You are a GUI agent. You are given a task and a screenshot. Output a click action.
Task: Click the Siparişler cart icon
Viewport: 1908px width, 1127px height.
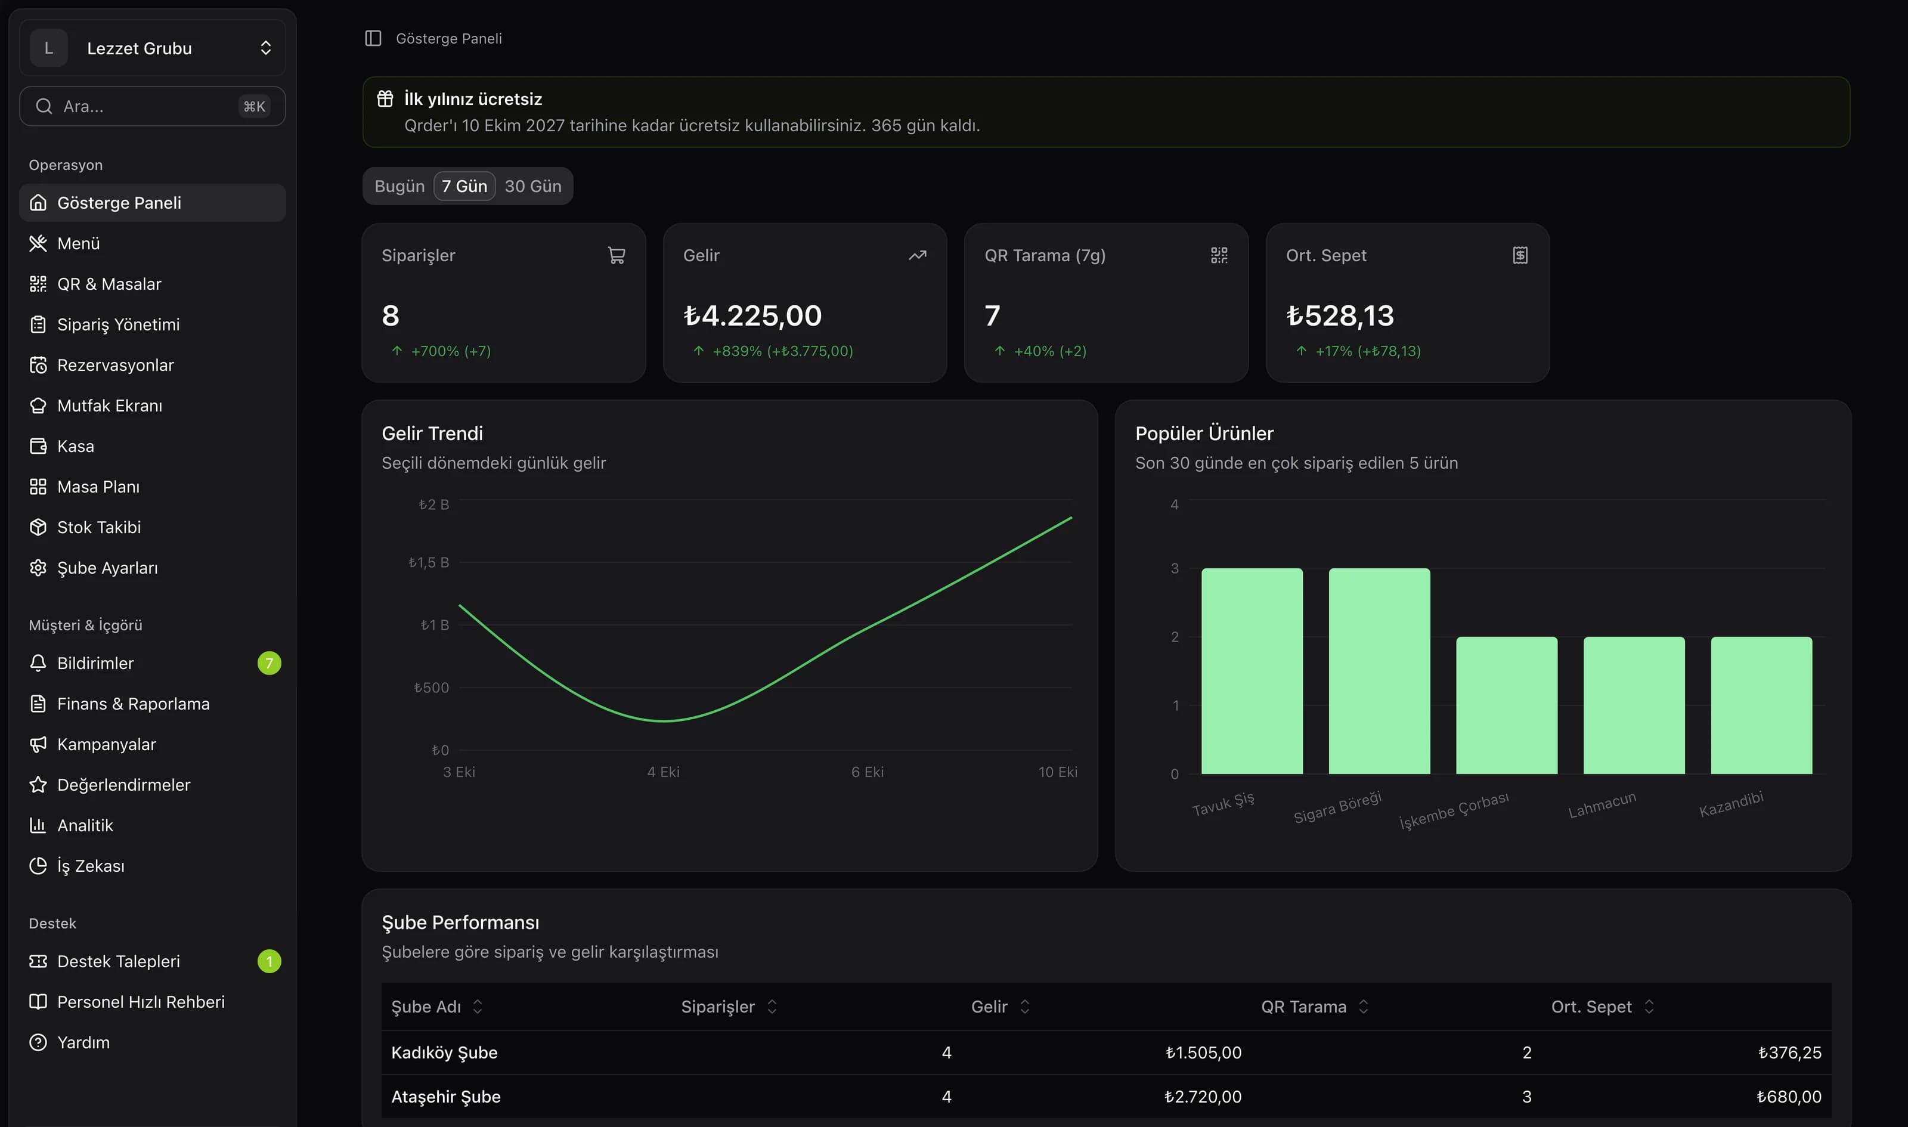(x=617, y=255)
